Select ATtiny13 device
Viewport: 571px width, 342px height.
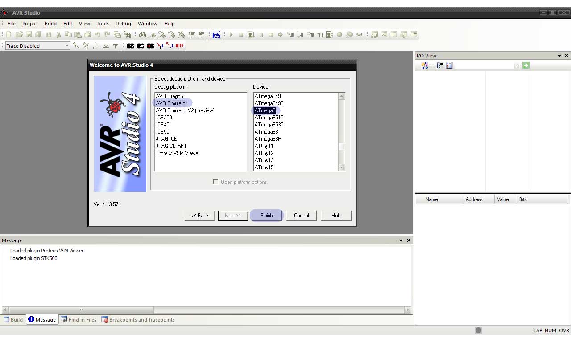point(264,160)
